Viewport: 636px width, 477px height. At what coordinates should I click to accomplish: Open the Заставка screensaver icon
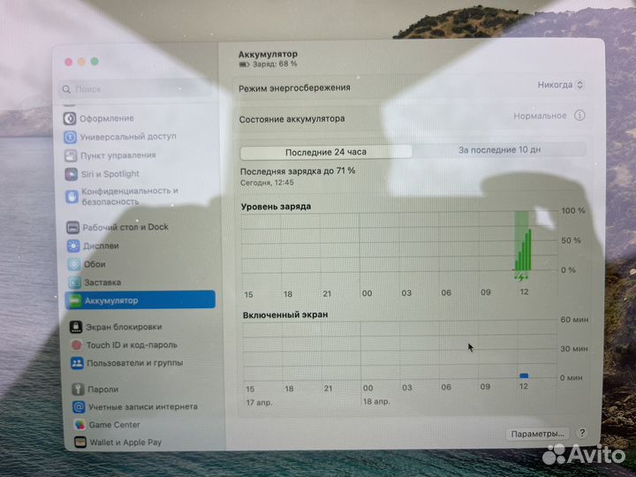(74, 283)
